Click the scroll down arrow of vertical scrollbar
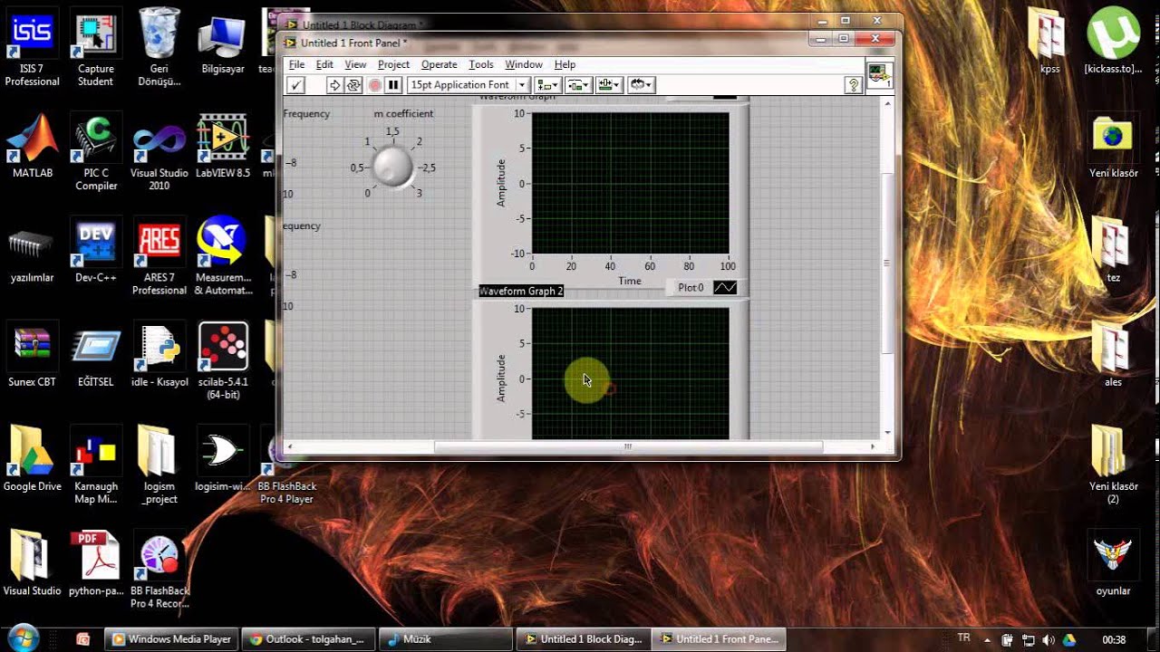The image size is (1160, 652). [888, 433]
